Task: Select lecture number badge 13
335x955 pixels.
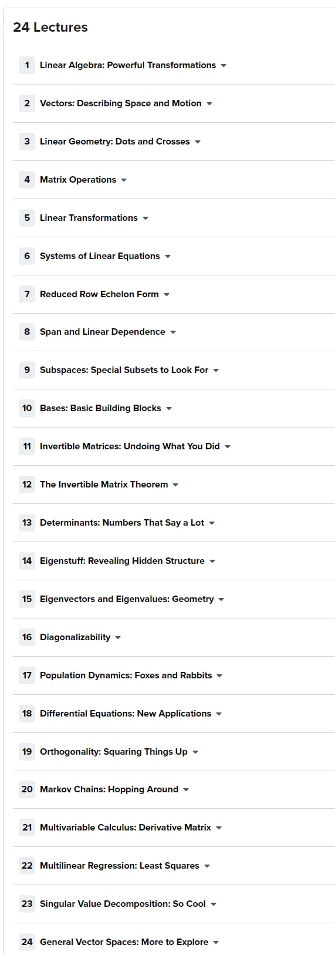Action: click(x=27, y=523)
